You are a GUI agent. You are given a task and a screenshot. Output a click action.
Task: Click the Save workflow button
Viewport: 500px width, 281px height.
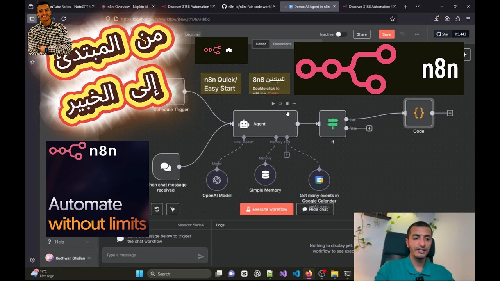coord(386,34)
